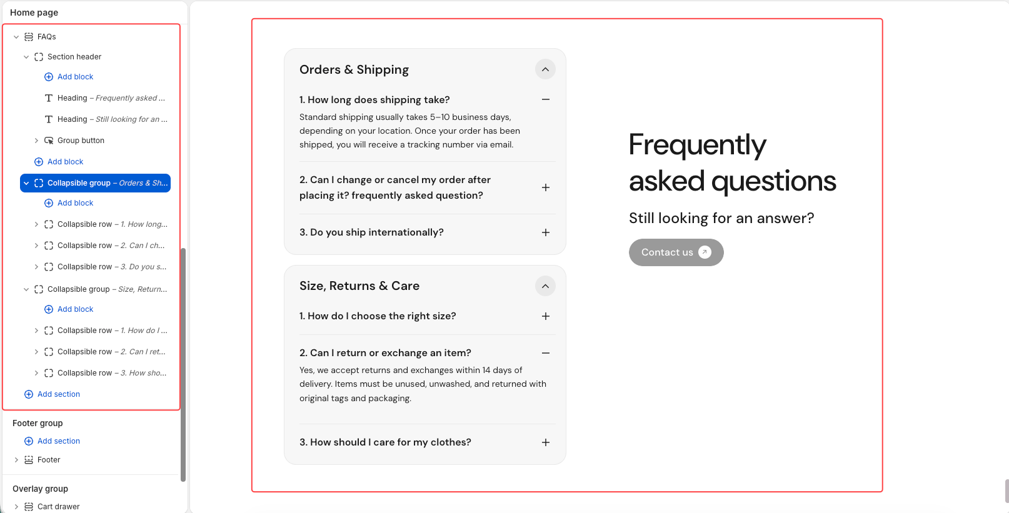Image resolution: width=1009 pixels, height=513 pixels.
Task: Collapse the FAQs tree section
Action: pos(16,37)
